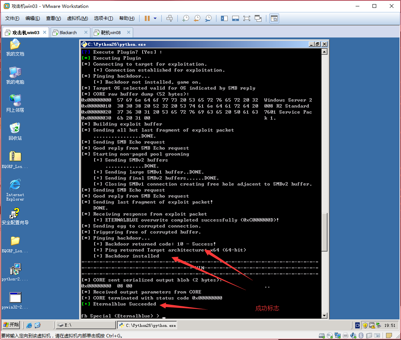Select the EQGRP_Los zip archive desktop icon
The width and height of the screenshot is (401, 340).
click(x=15, y=160)
